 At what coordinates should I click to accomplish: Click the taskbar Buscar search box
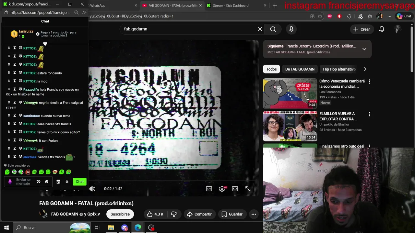point(52,227)
